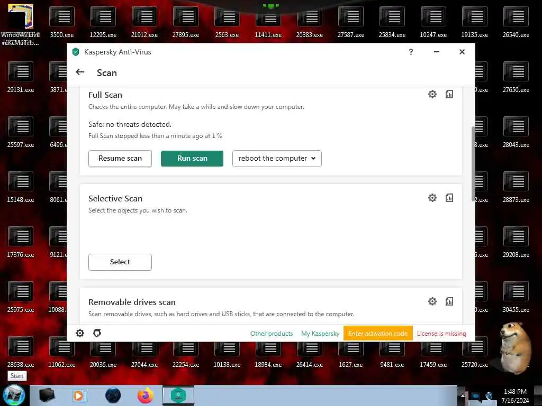Viewport: 542px width, 406px height.
Task: Expand the reboot the computer dropdown
Action: [x=277, y=159]
